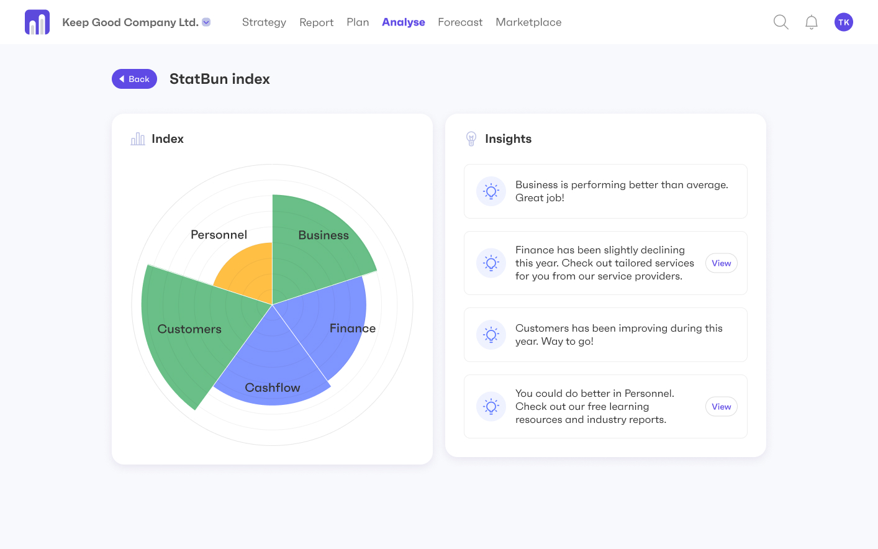The width and height of the screenshot is (878, 549).
Task: Click the Personnel insight bulb icon
Action: (x=491, y=407)
